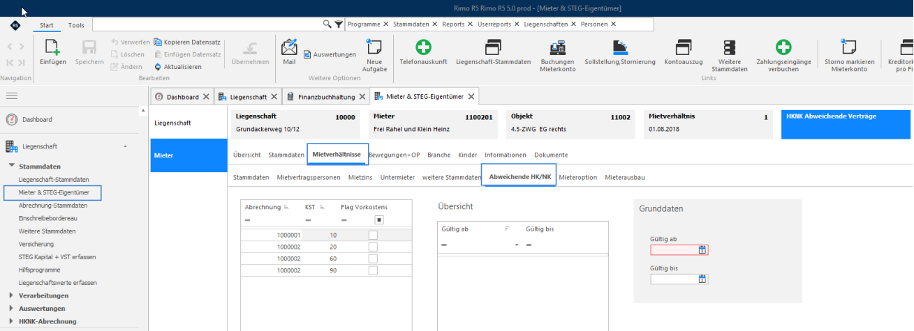Viewport: 914px width, 331px height.
Task: Open Auswertungen in Weitere Optionen
Action: (x=330, y=54)
